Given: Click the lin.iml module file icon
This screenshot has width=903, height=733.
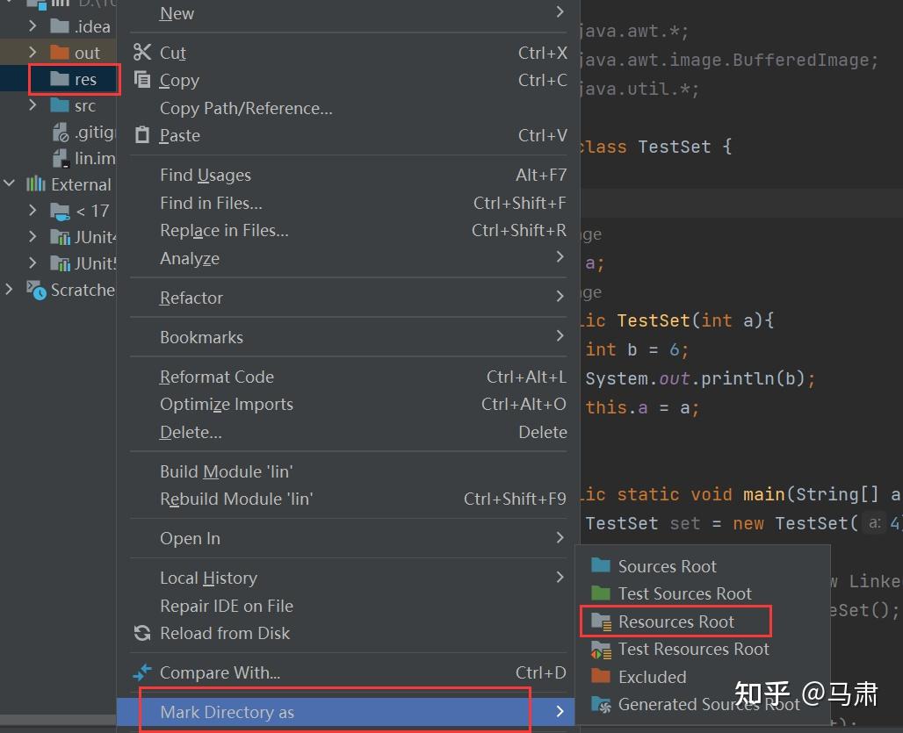Looking at the screenshot, I should click(61, 158).
